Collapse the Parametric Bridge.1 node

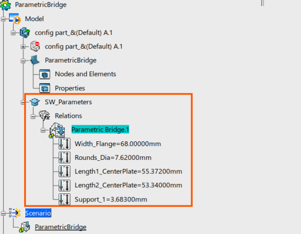point(43,130)
